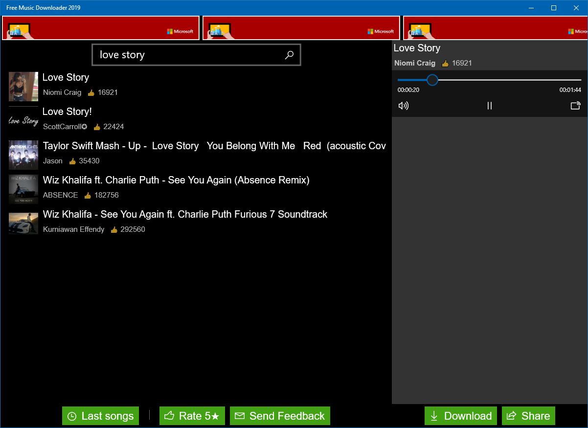Click the down-arrow icon on Download
588x428 pixels.
pos(434,416)
